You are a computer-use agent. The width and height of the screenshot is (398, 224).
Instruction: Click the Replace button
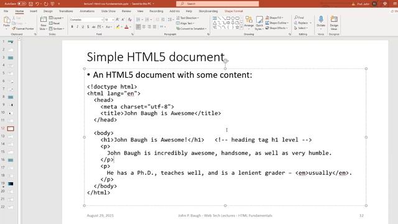click(303, 23)
